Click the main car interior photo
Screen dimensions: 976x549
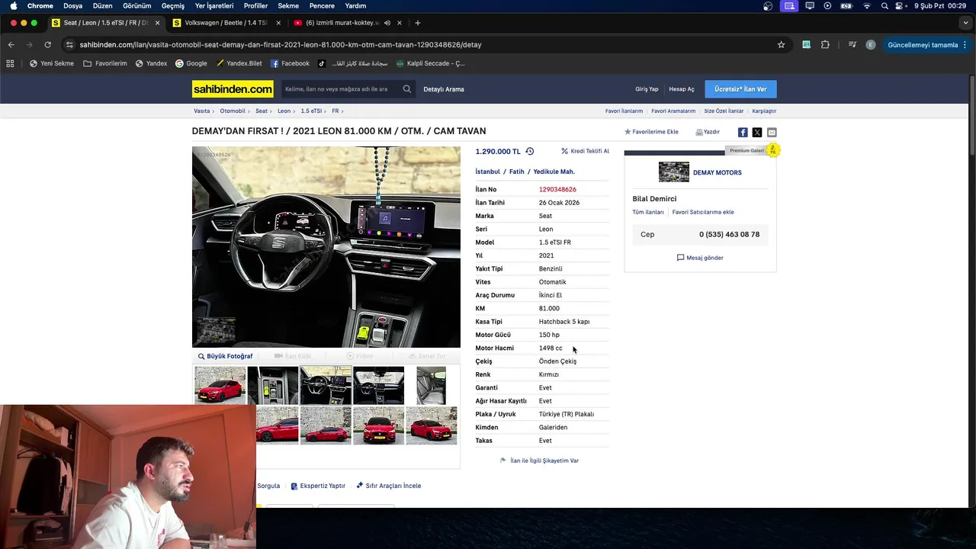pyautogui.click(x=326, y=247)
